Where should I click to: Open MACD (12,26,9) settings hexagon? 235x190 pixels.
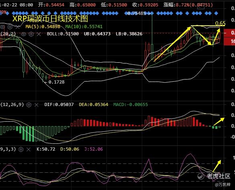point(29,105)
